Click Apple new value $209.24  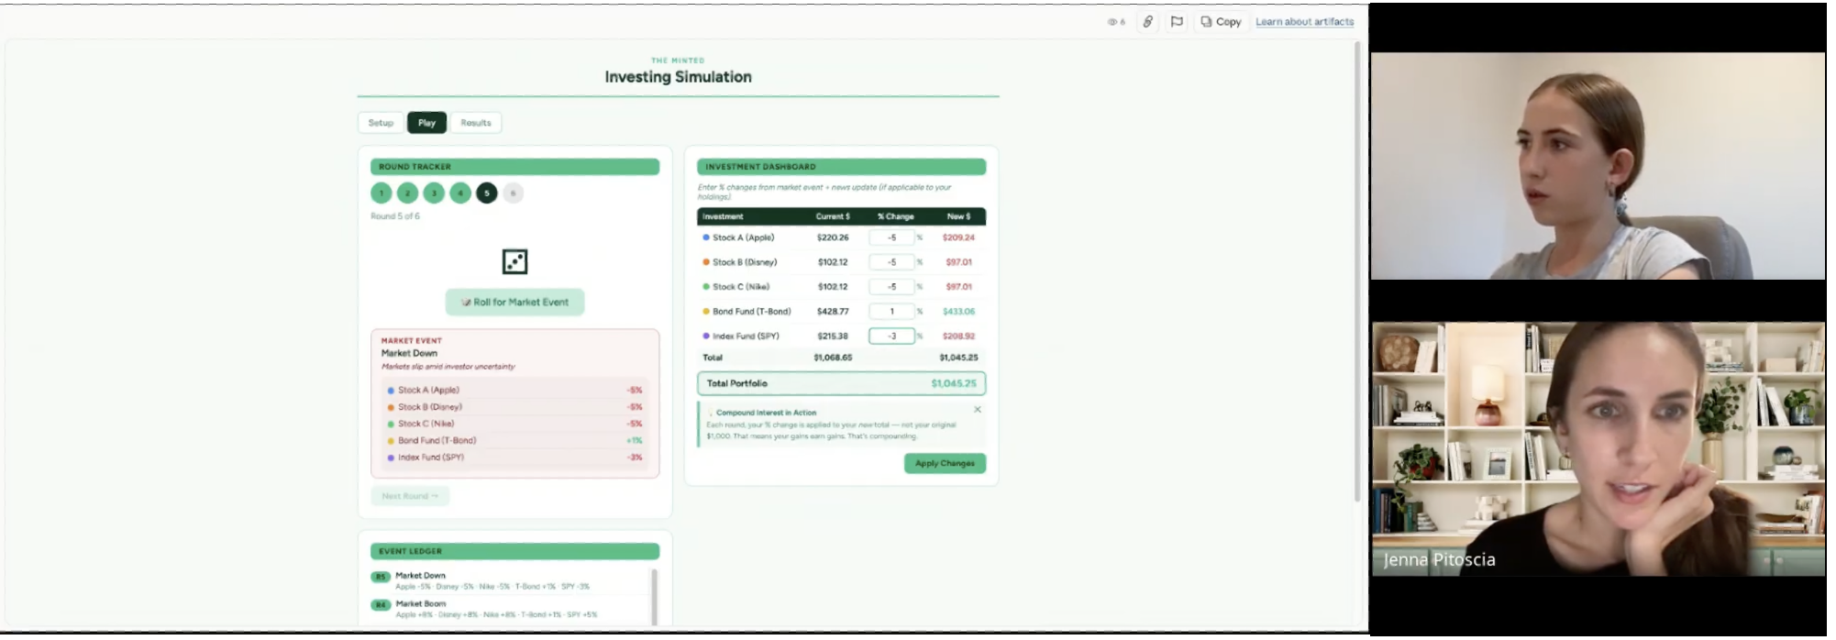pyautogui.click(x=958, y=237)
